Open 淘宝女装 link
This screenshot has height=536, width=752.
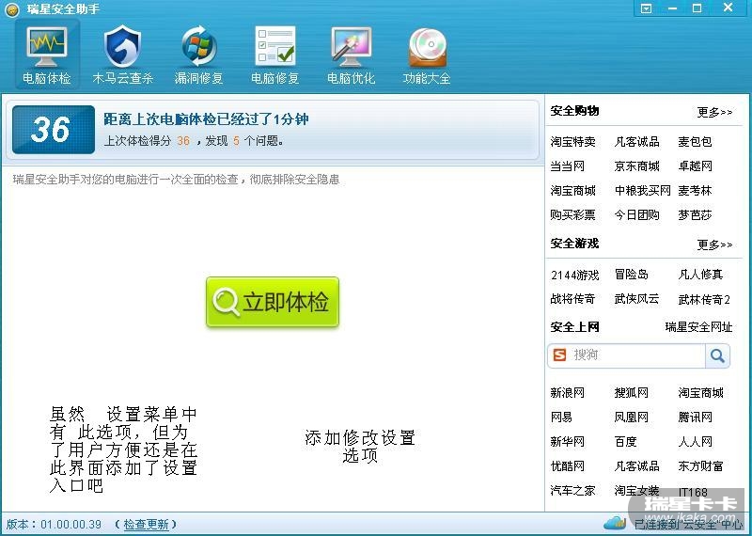click(x=637, y=491)
